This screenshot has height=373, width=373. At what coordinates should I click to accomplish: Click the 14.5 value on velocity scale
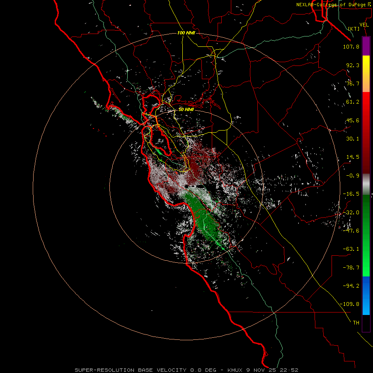[353, 157]
